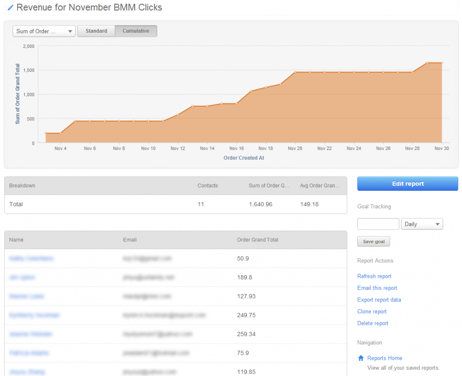Click the Order Created At axis label
The width and height of the screenshot is (462, 376).
point(244,158)
